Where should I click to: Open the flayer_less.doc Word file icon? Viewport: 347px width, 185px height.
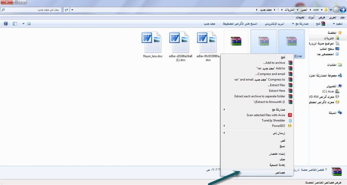click(x=152, y=42)
